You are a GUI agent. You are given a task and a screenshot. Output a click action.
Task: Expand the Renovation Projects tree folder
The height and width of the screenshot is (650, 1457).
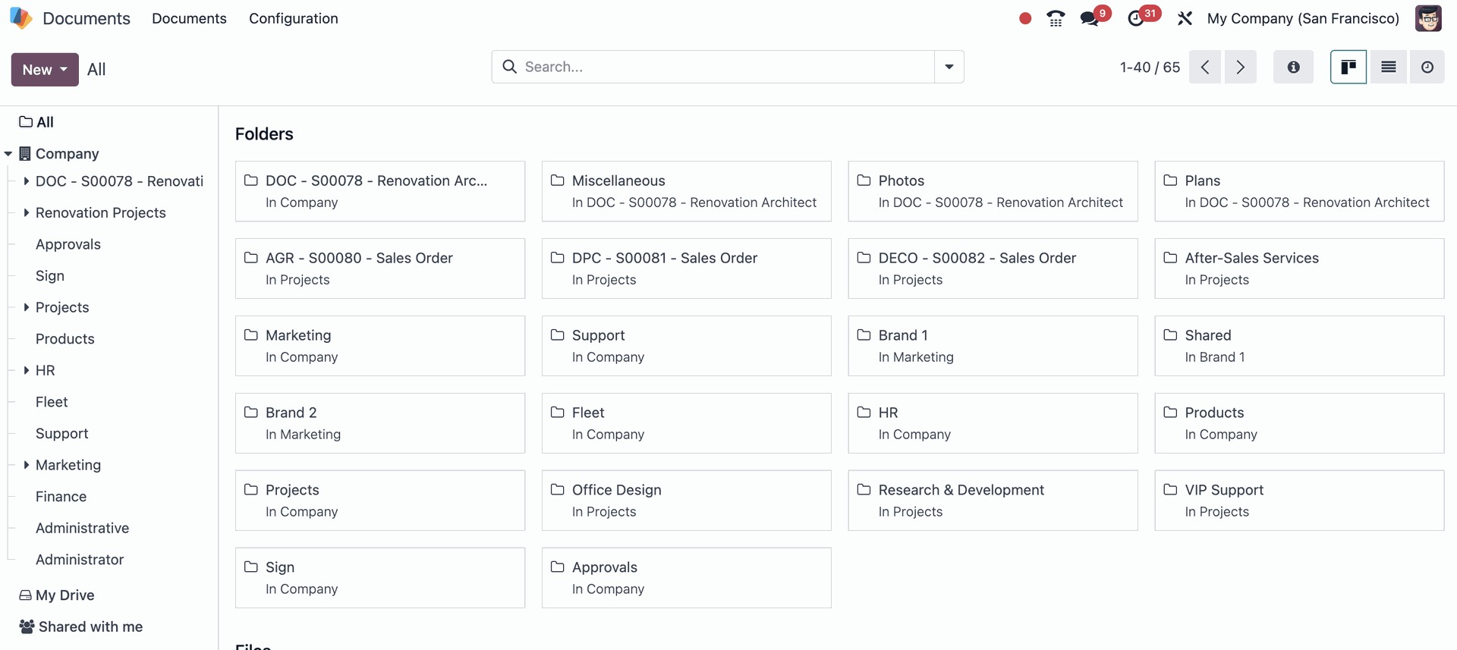27,213
